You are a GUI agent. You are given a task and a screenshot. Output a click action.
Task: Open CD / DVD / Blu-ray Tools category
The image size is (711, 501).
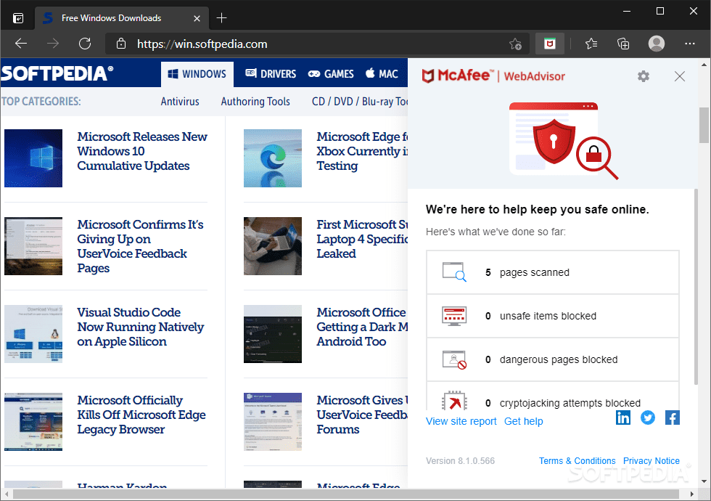360,102
